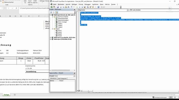
Task: Open the Insert object dropdown arrow in toolbar
Action: click(x=56, y=7)
